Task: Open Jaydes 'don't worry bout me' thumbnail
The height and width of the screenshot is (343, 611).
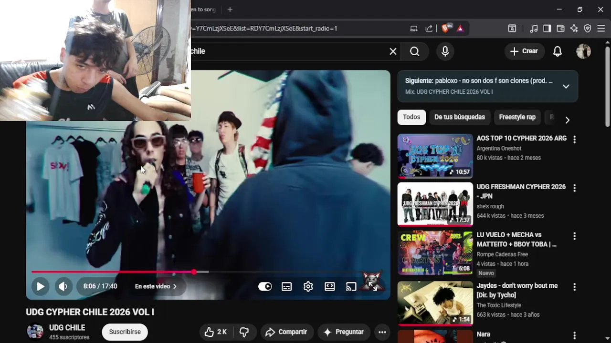Action: click(x=435, y=303)
